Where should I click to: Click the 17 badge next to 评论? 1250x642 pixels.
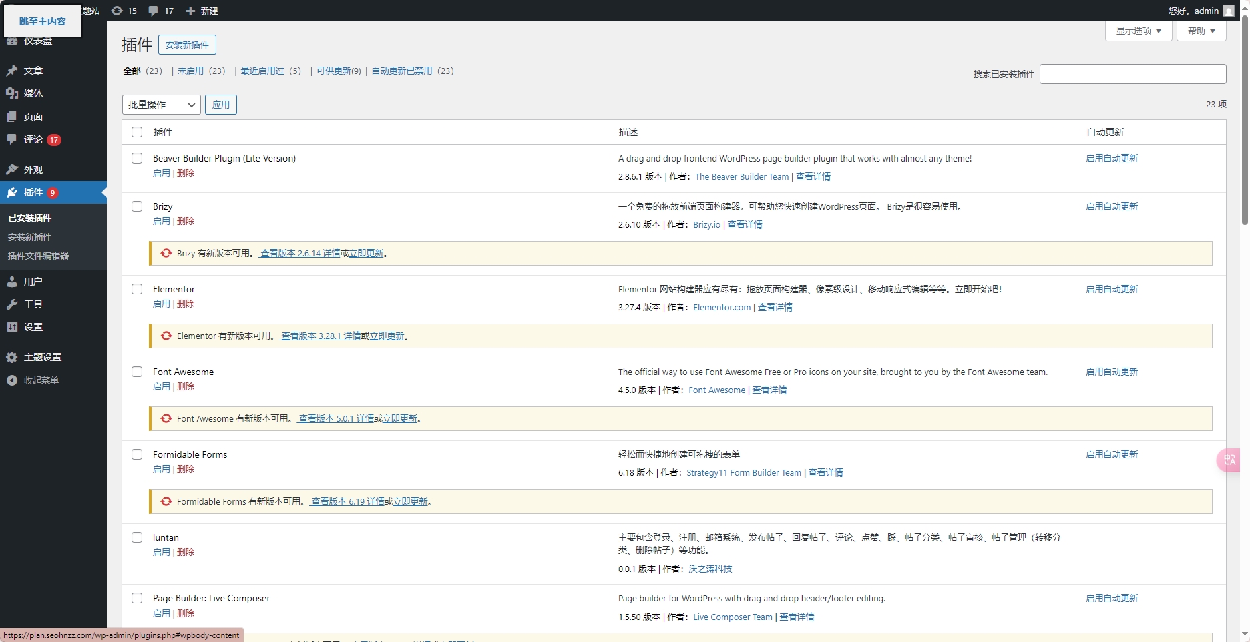click(54, 140)
